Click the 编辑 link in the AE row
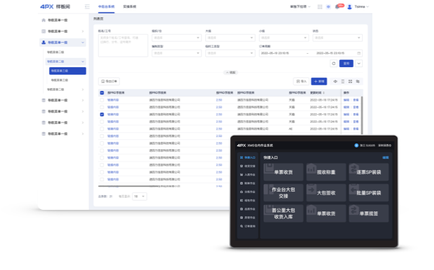 [346, 129]
